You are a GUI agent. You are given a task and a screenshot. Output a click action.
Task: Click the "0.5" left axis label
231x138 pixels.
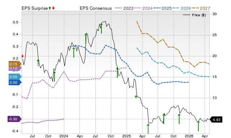[16, 22]
